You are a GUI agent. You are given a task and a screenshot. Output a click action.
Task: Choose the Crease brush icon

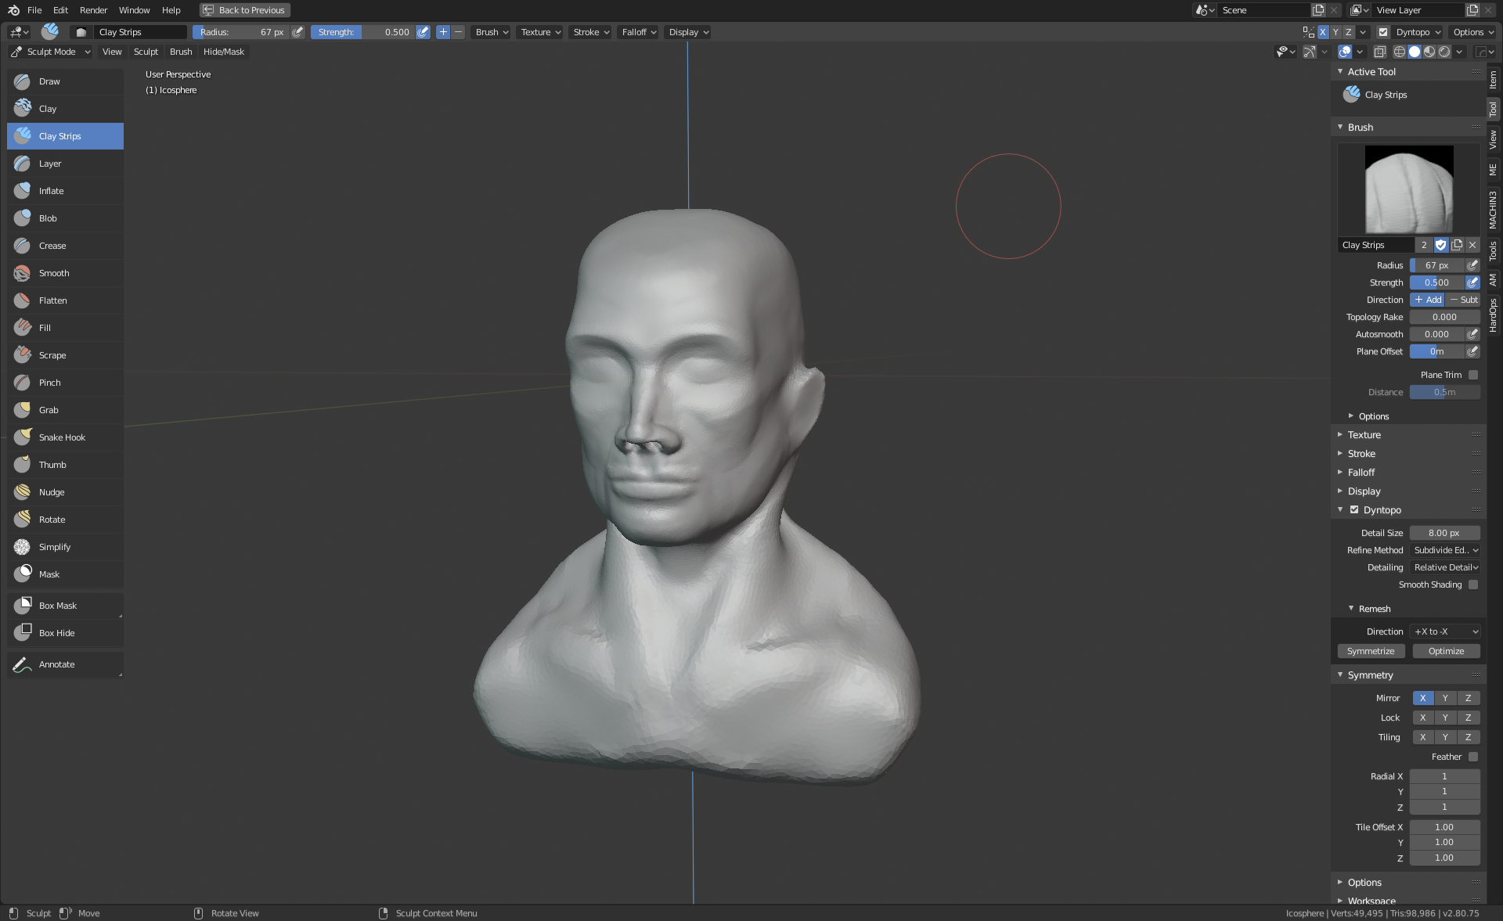[x=23, y=246]
